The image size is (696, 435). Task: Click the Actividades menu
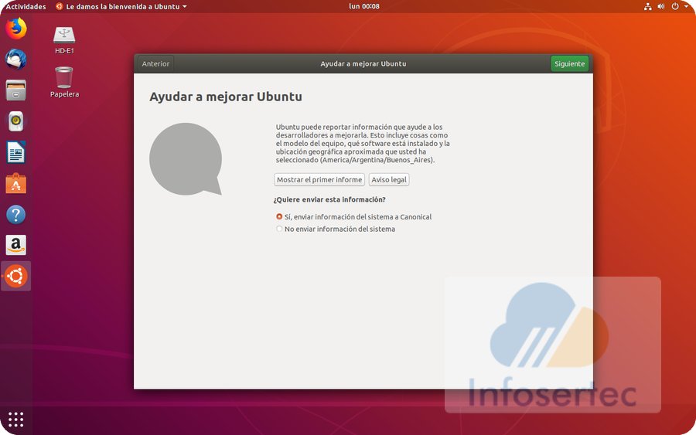[26, 6]
